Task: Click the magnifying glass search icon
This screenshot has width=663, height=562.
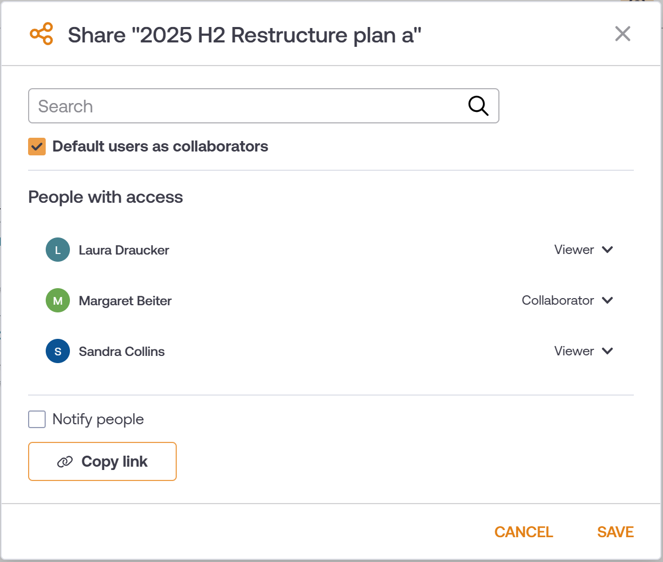Action: point(478,106)
